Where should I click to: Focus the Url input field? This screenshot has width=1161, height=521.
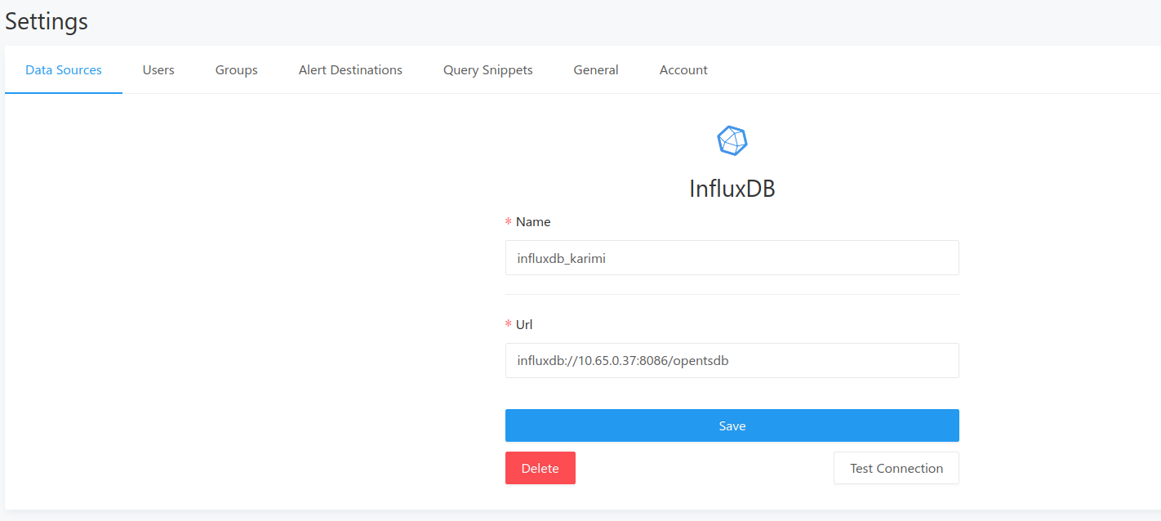pyautogui.click(x=732, y=360)
